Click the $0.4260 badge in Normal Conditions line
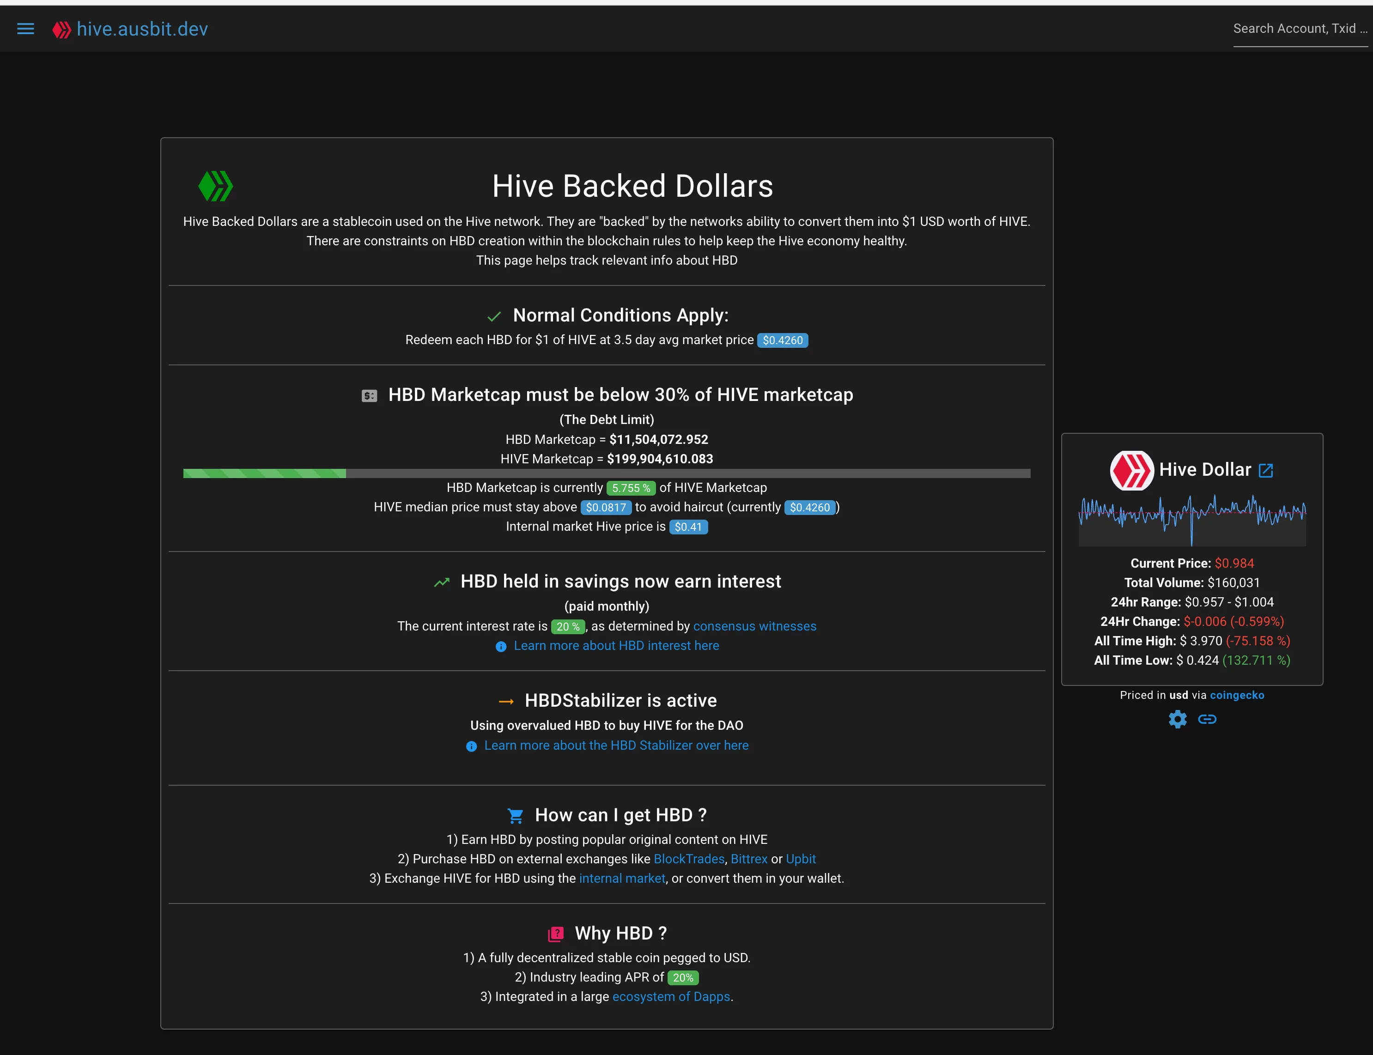The width and height of the screenshot is (1373, 1055). tap(783, 340)
